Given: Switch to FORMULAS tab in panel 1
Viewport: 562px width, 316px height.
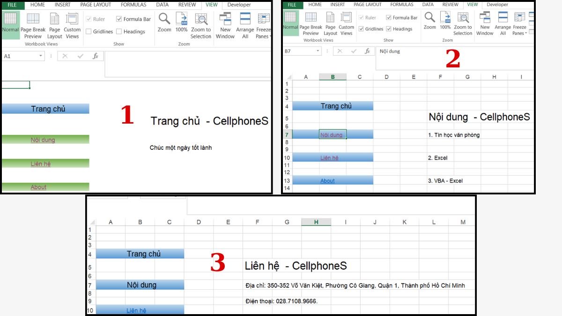Looking at the screenshot, I should point(133,5).
